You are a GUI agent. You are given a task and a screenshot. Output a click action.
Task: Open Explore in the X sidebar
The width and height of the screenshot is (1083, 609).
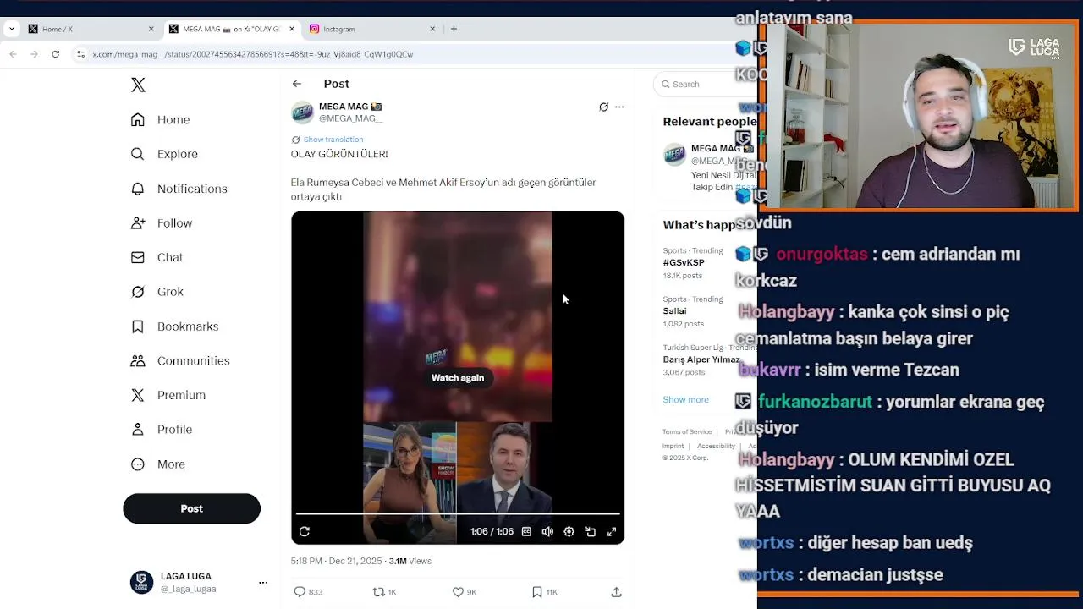tap(164, 154)
